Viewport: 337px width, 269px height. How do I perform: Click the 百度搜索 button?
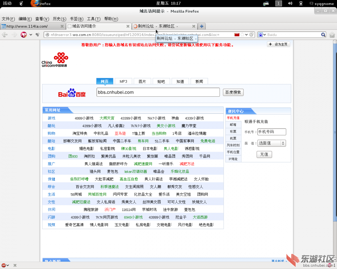pyautogui.click(x=233, y=92)
